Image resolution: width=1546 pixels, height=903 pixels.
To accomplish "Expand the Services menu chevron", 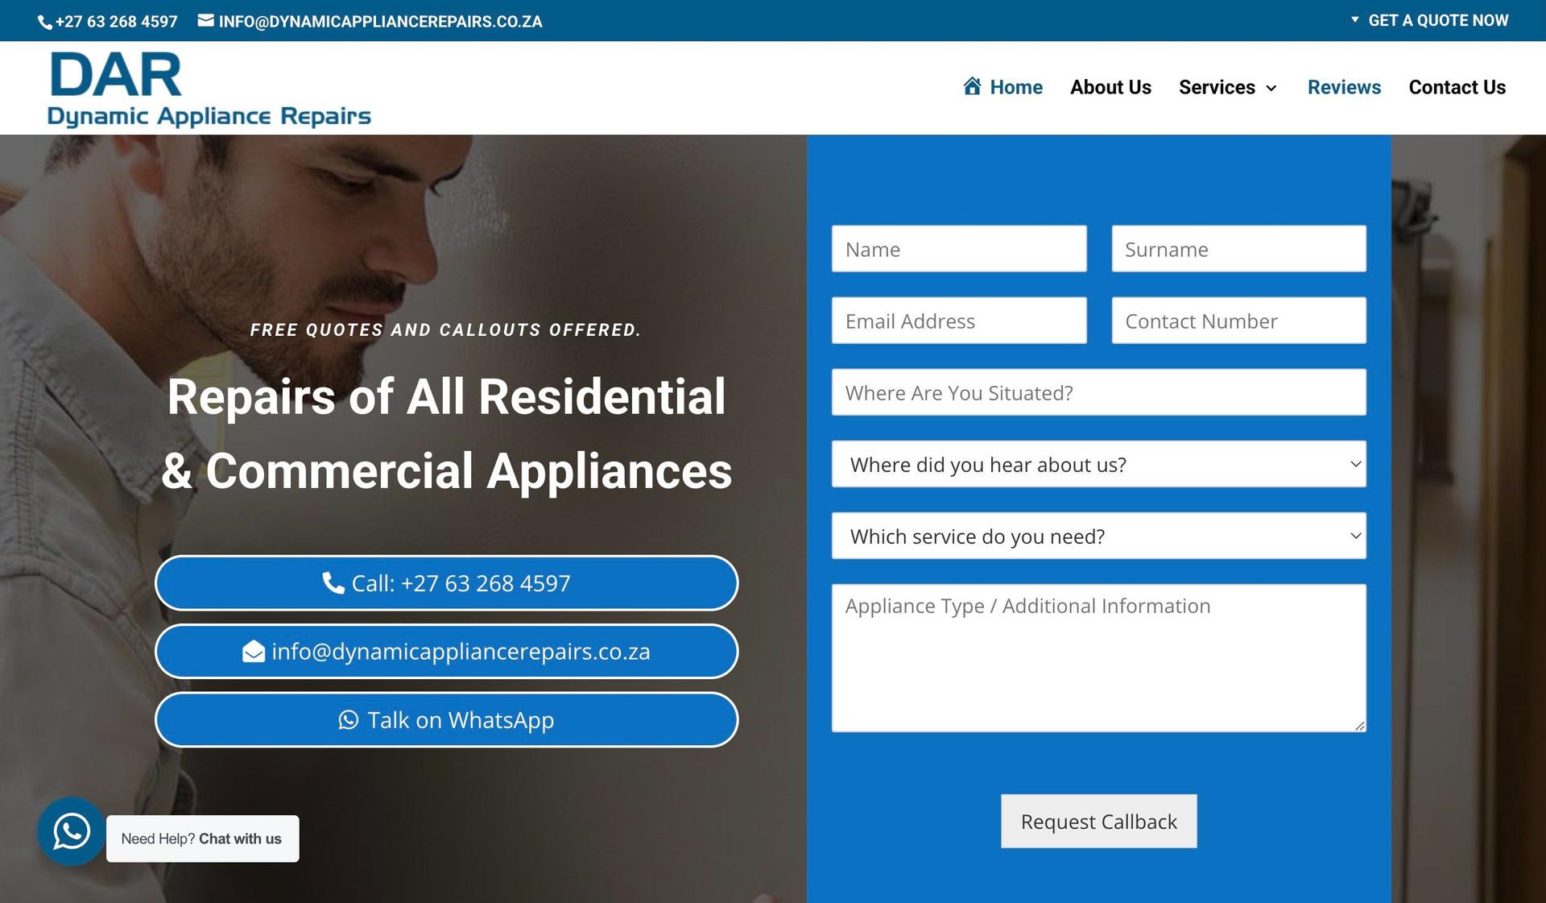I will pos(1271,88).
